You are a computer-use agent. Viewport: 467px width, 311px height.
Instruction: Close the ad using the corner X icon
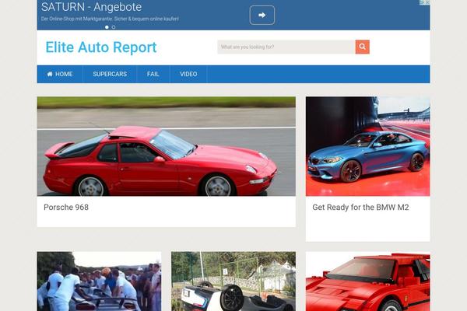[427, 2]
